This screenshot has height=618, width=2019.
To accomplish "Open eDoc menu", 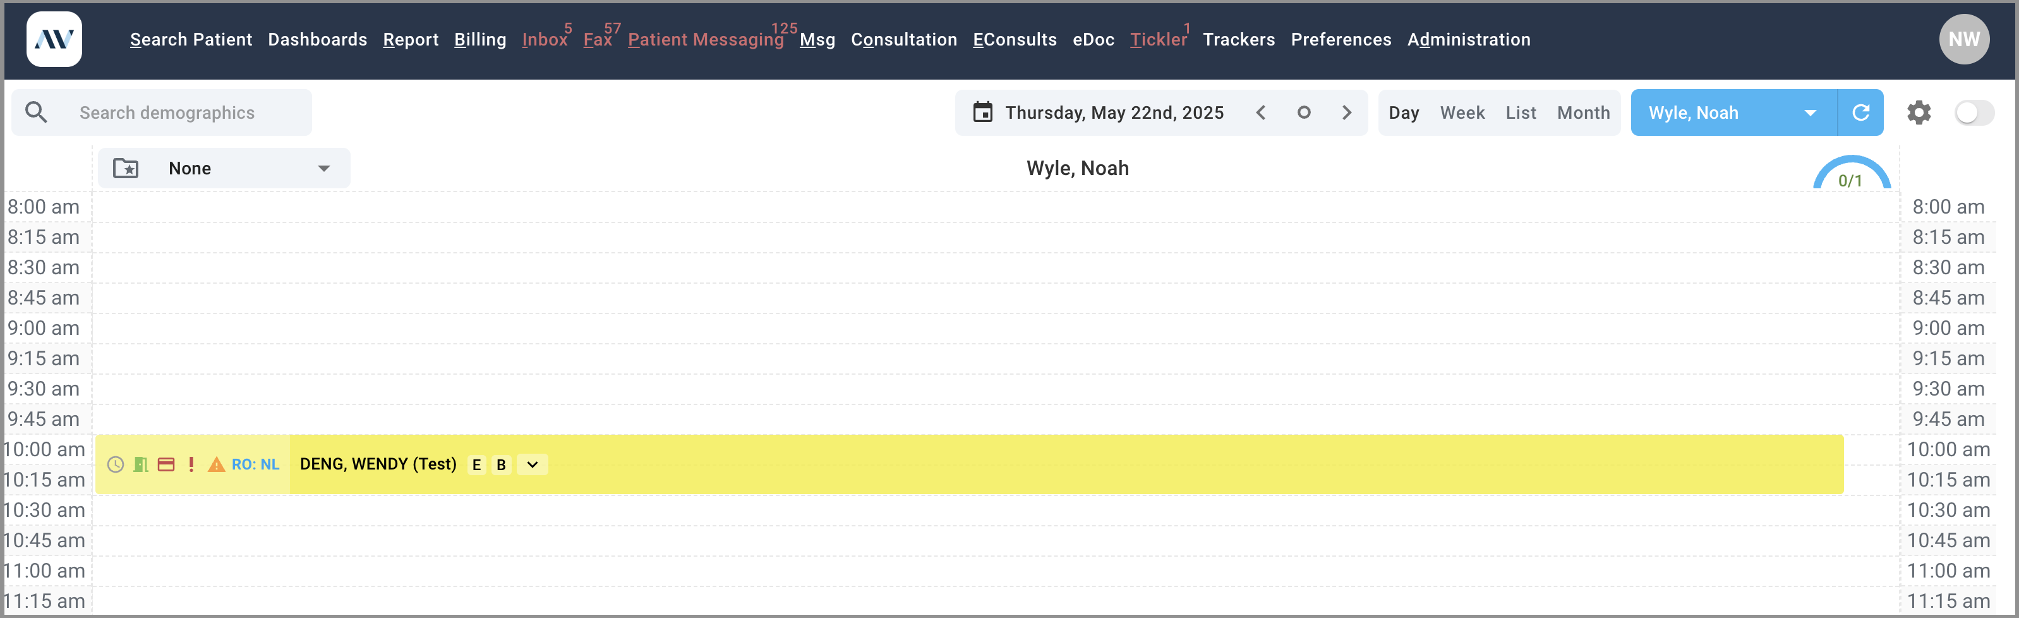I will click(x=1094, y=39).
